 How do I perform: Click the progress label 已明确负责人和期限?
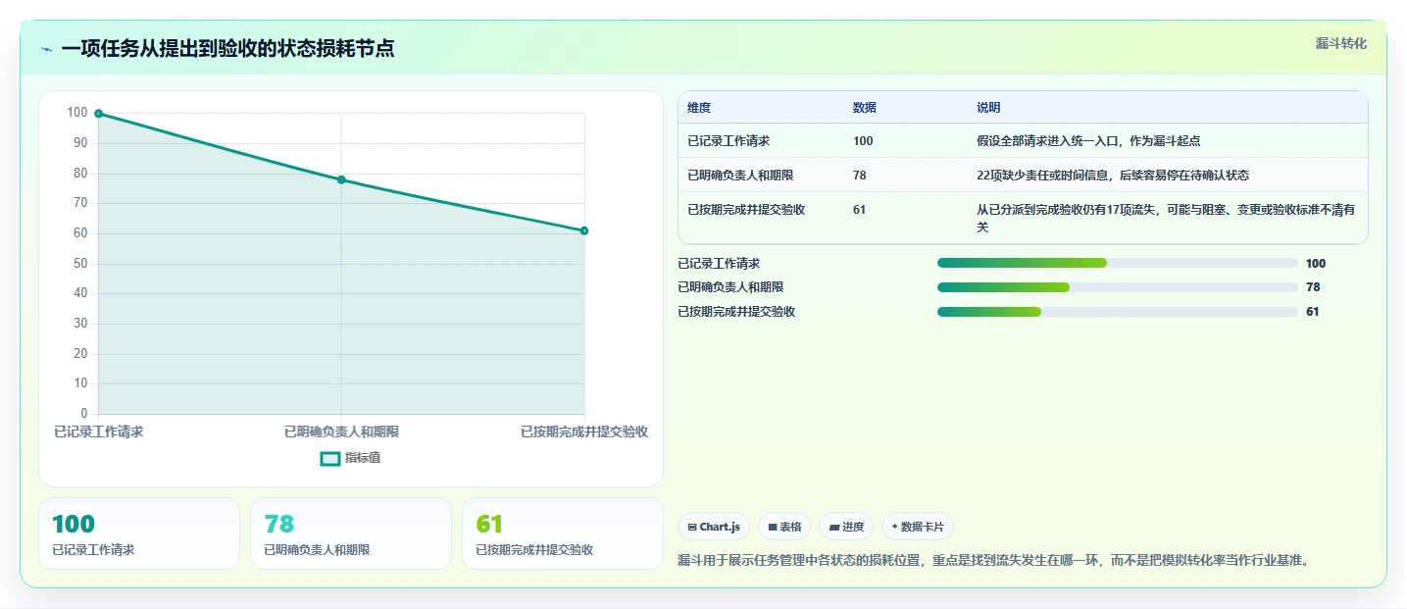pos(730,287)
